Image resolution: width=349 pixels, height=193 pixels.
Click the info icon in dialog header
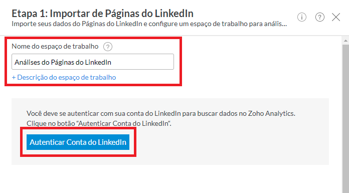coord(302,17)
